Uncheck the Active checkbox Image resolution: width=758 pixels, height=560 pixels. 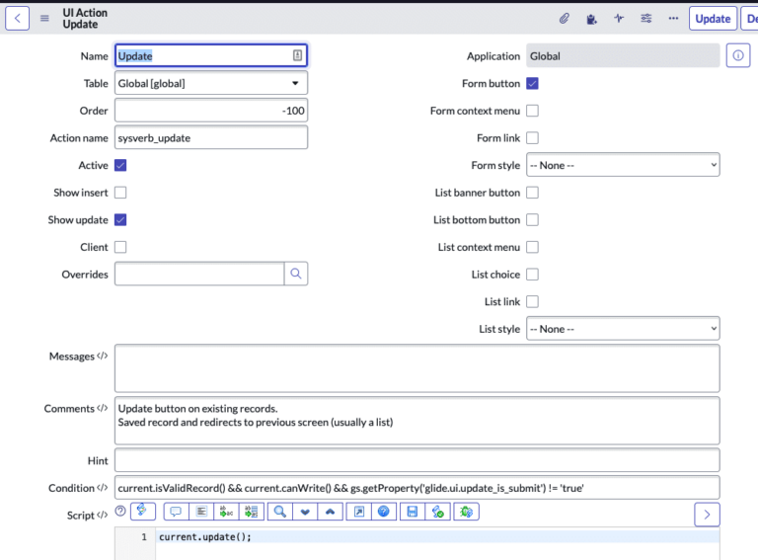(x=120, y=165)
